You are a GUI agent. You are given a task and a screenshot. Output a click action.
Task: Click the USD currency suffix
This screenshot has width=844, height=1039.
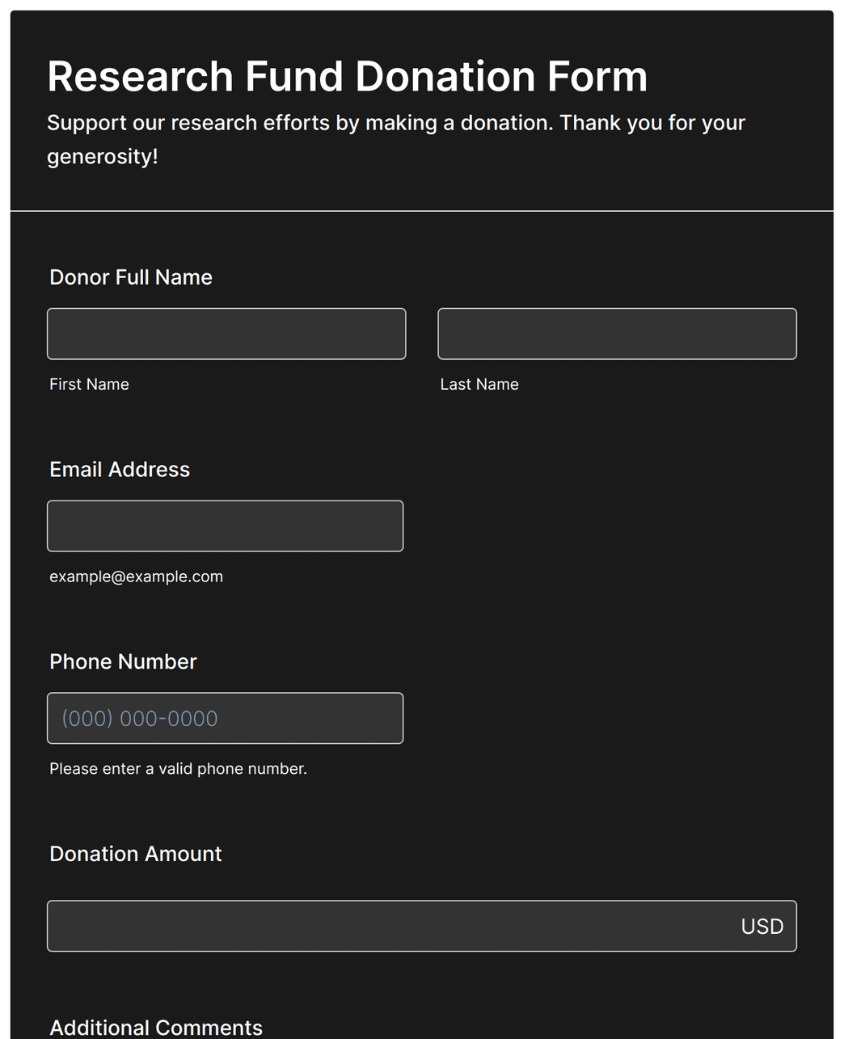[762, 927]
